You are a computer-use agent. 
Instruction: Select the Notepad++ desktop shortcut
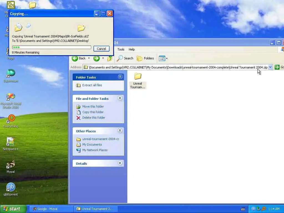[11, 144]
